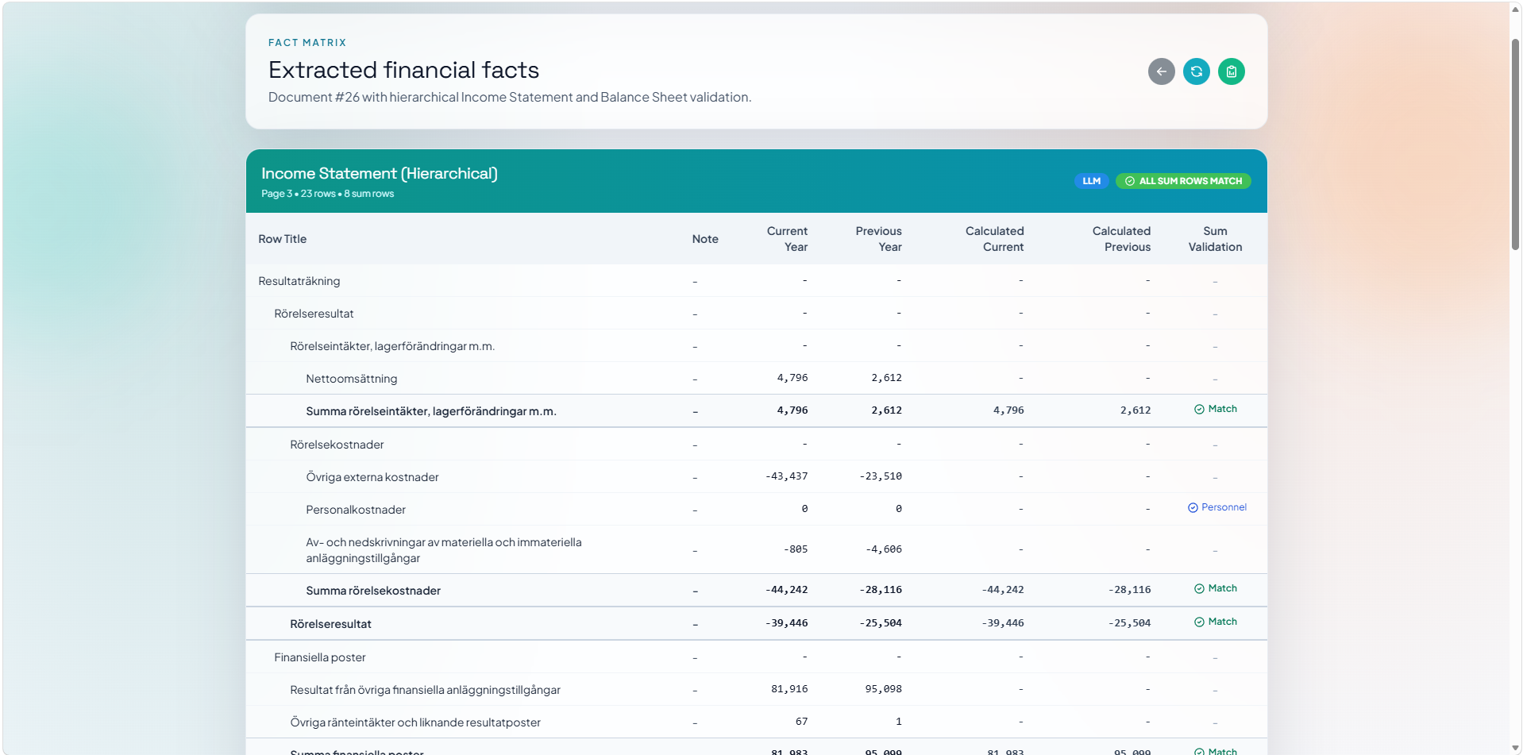
Task: Select the Personalkostnader row title
Action: click(x=356, y=510)
